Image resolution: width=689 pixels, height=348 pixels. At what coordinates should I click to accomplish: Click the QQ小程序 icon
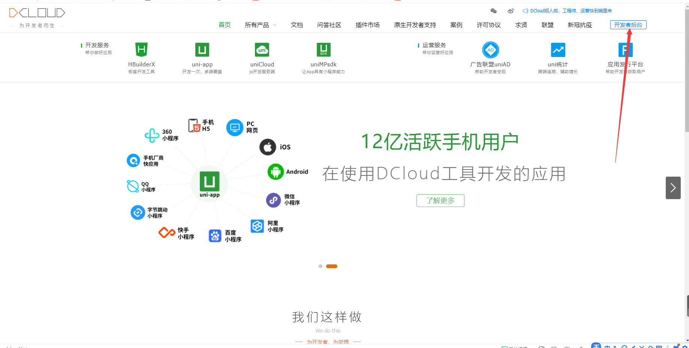(133, 186)
